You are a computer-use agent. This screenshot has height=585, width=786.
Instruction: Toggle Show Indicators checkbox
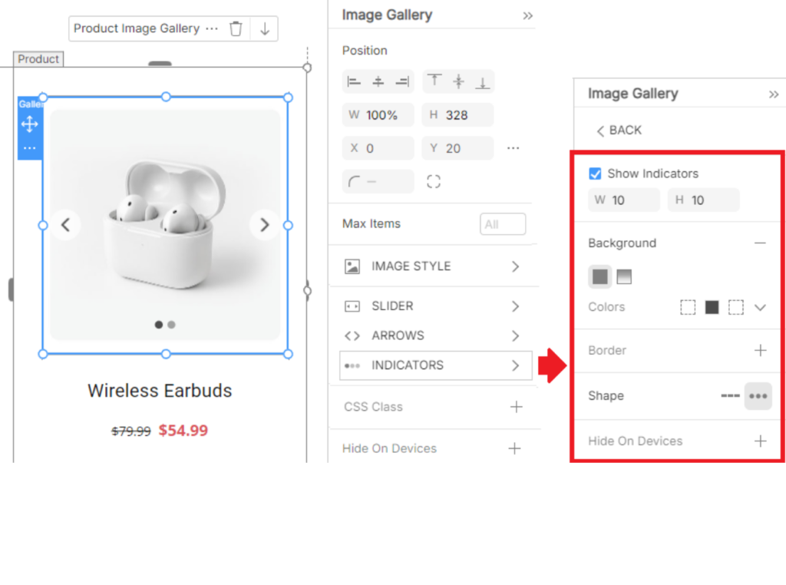click(x=595, y=174)
